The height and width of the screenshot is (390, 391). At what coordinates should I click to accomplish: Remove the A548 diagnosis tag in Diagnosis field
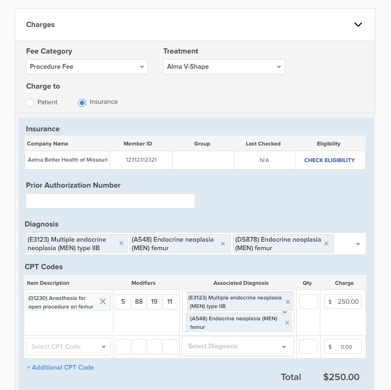pyautogui.click(x=223, y=244)
